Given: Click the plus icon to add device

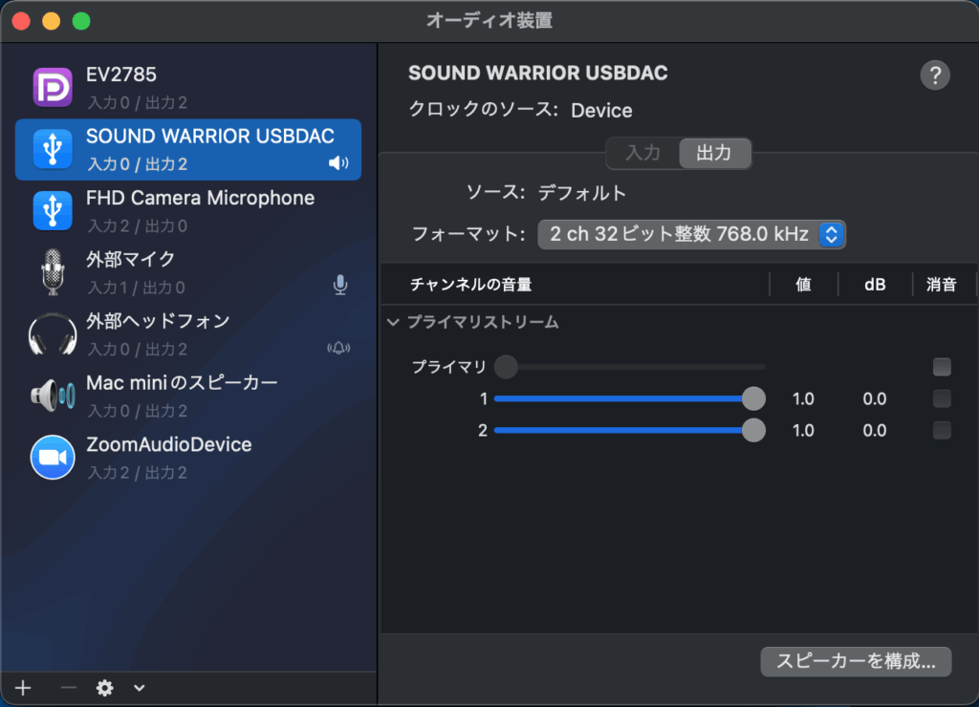Looking at the screenshot, I should click(x=23, y=688).
